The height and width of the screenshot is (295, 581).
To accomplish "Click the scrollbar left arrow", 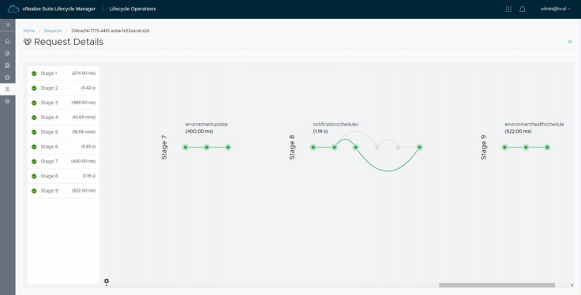I will click(107, 285).
